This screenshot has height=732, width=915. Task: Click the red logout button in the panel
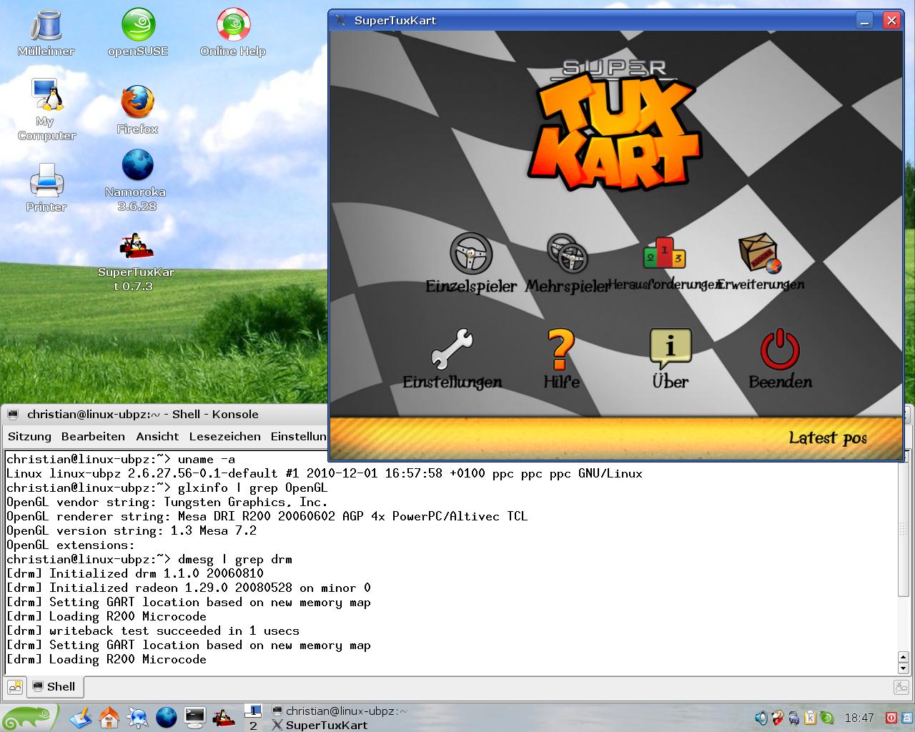click(892, 718)
